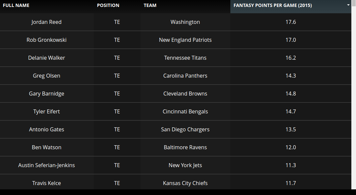Screen dimensions: 356x195
Task: Click Antonio Gates in the name column
Action: (46, 129)
